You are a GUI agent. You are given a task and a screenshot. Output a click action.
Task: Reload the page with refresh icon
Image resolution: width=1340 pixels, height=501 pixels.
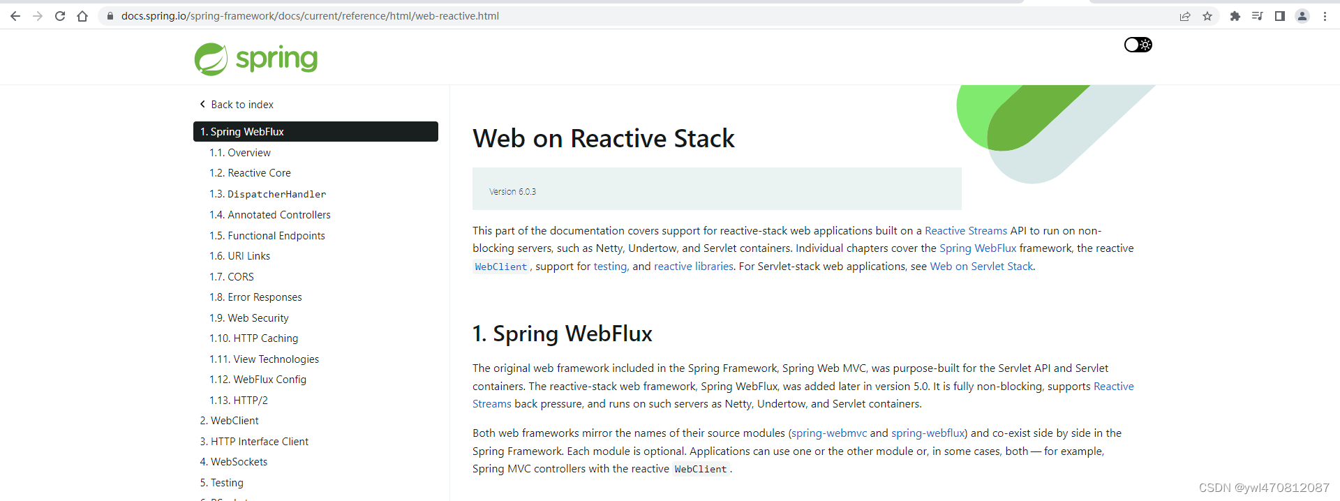[x=60, y=16]
